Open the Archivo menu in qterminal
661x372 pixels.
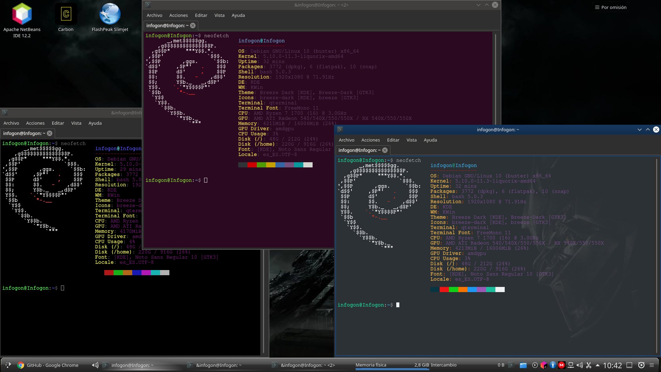pos(346,140)
